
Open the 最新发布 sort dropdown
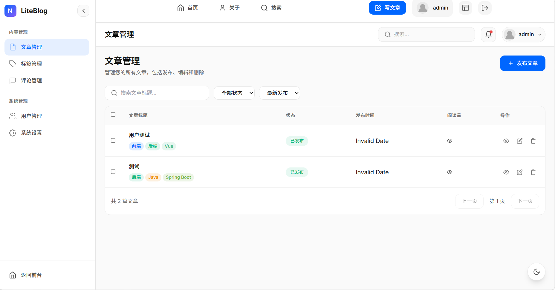pos(279,93)
